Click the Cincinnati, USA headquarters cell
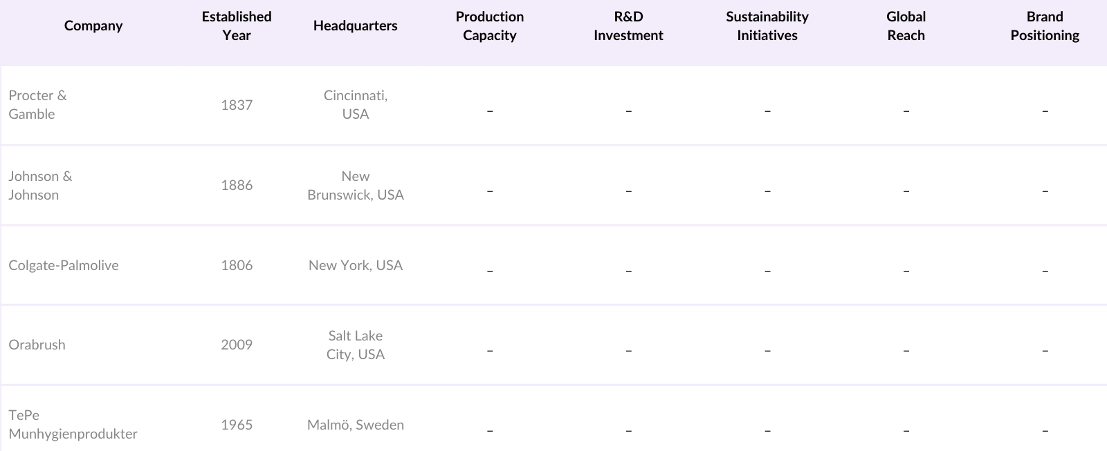 pos(356,105)
